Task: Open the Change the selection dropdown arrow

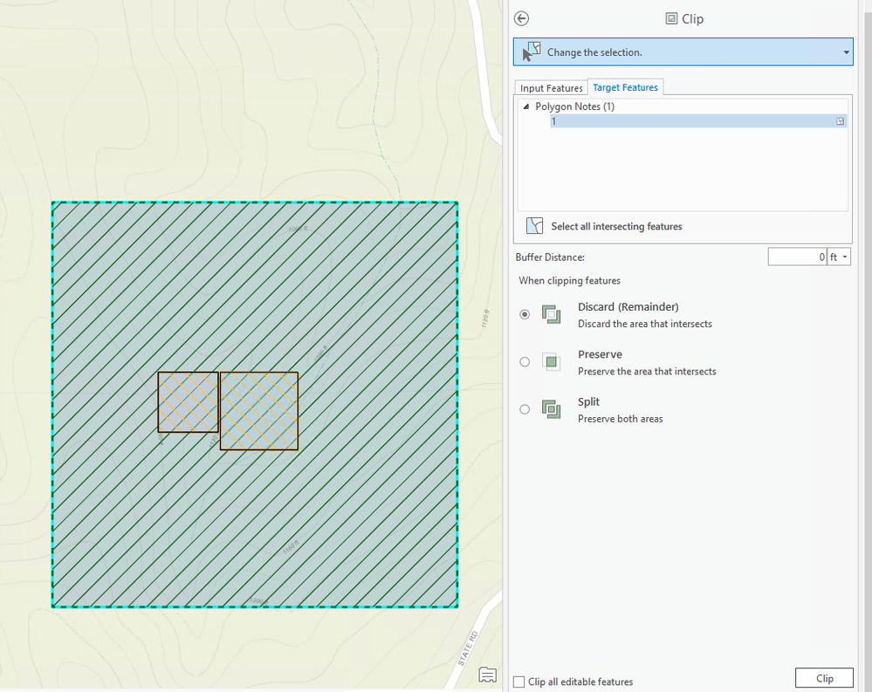Action: (846, 52)
